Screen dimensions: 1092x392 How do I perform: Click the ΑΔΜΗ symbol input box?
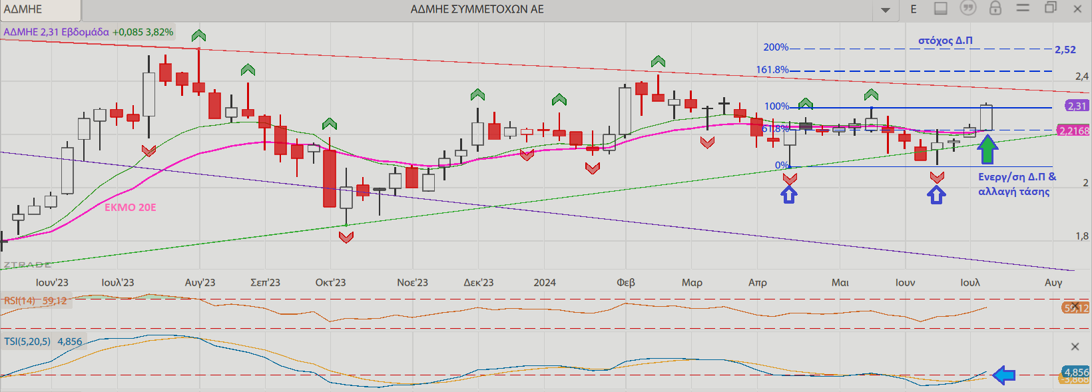[41, 9]
